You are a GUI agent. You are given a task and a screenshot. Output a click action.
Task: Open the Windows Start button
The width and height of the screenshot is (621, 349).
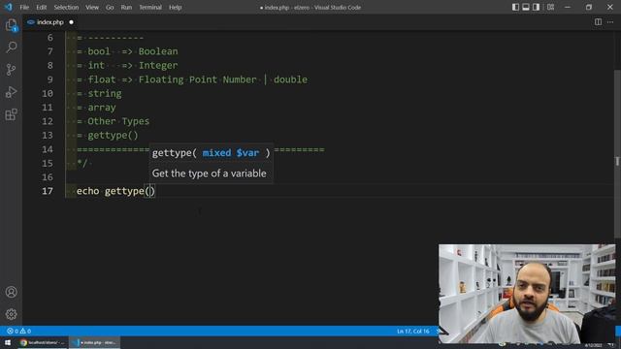point(8,342)
